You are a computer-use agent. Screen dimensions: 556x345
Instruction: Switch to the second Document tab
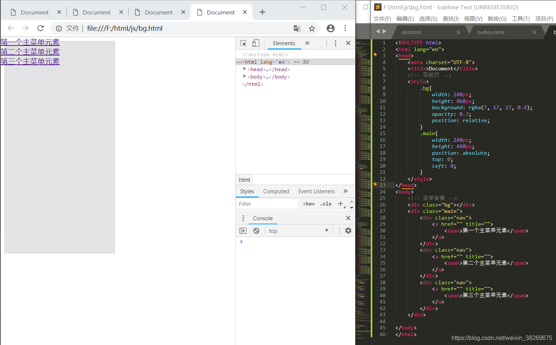point(96,12)
